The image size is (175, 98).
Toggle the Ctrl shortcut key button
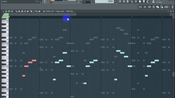point(140,7)
